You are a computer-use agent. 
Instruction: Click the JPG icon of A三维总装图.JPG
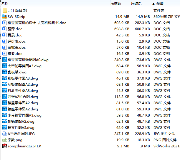click(5, 134)
